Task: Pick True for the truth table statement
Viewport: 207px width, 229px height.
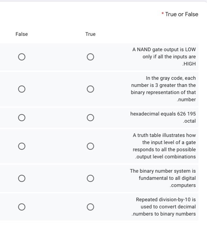Action: coord(90,146)
